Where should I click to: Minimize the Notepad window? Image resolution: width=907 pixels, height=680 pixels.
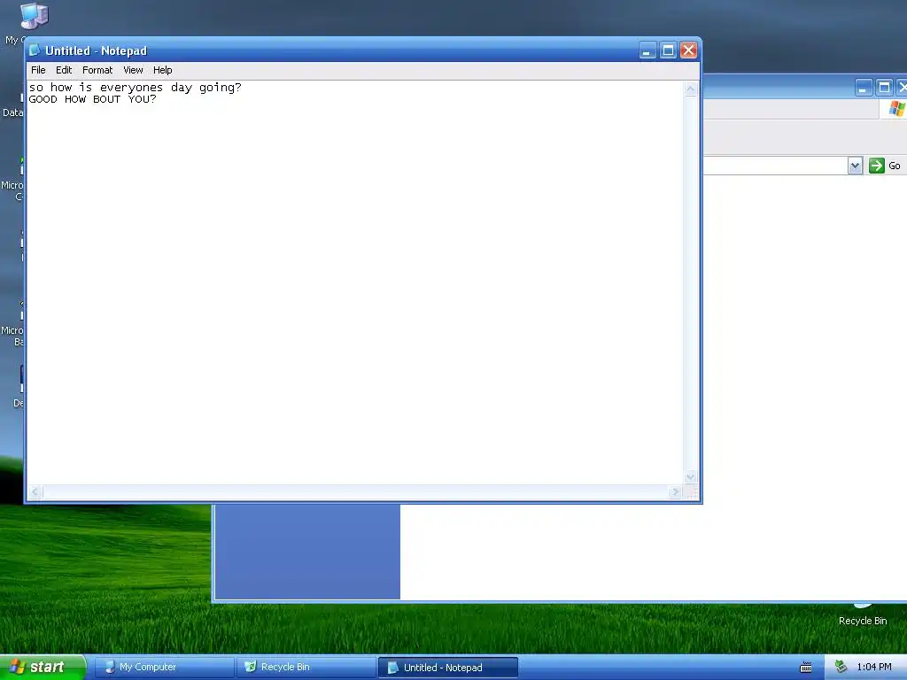point(647,50)
